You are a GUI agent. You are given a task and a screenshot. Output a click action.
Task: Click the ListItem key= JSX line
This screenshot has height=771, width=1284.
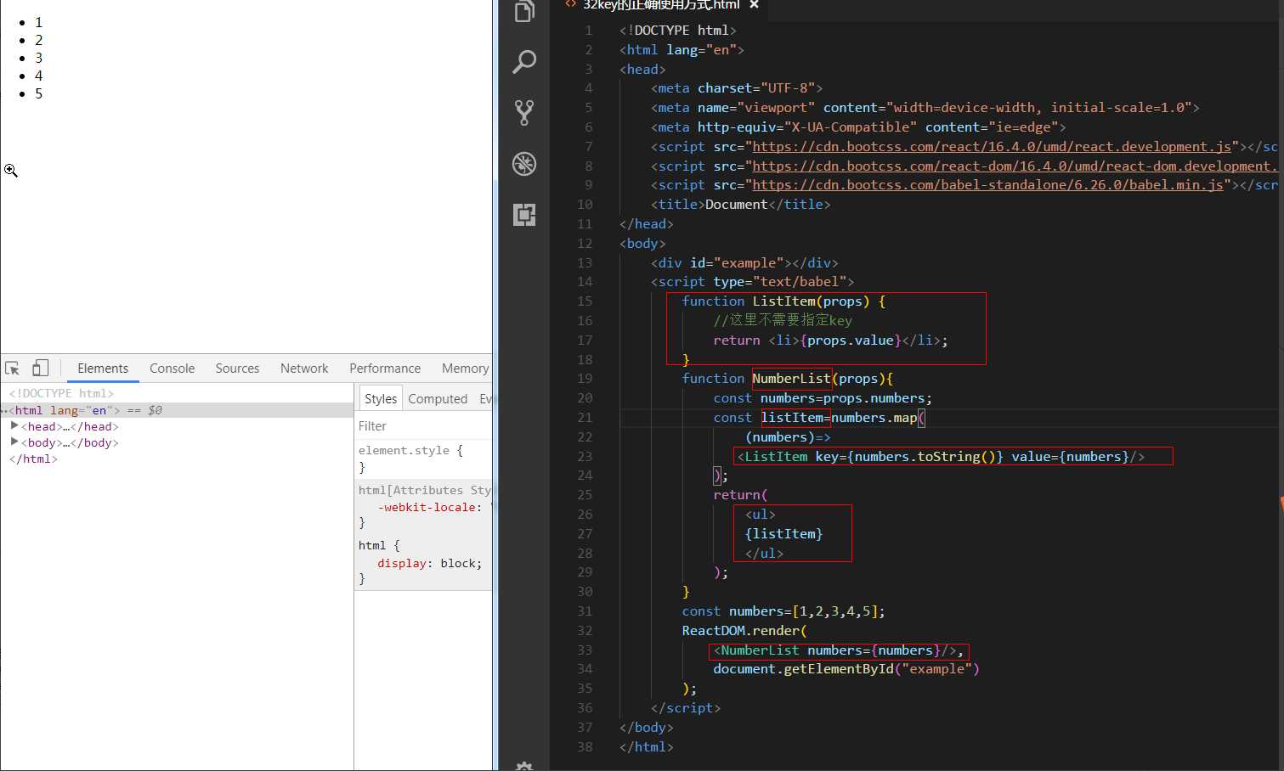pos(941,456)
